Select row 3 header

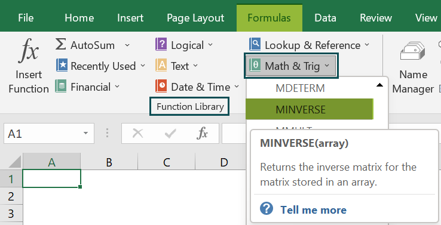(11, 214)
